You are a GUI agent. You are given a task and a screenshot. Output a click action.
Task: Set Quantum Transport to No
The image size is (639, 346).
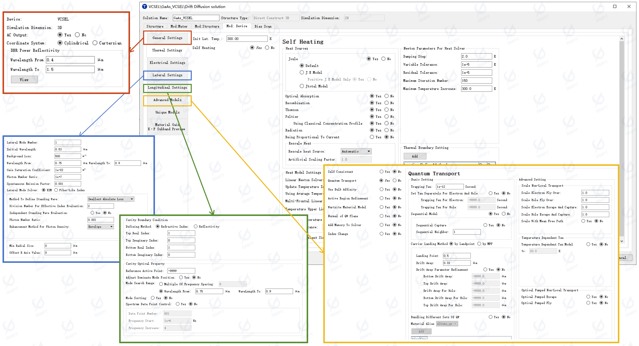pyautogui.click(x=395, y=180)
